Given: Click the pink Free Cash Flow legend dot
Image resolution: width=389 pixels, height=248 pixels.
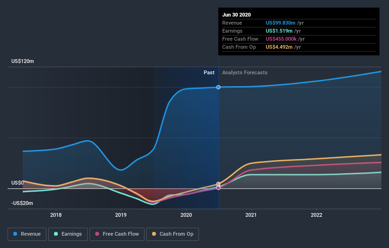Looking at the screenshot, I should click(x=97, y=234).
